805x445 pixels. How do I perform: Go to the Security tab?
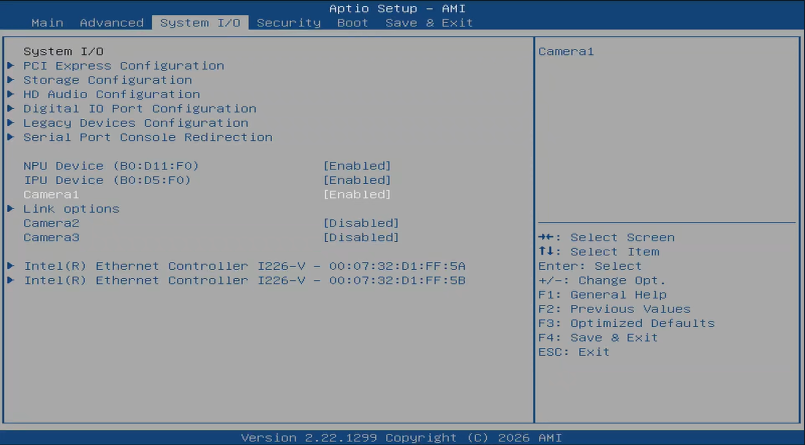pos(289,23)
